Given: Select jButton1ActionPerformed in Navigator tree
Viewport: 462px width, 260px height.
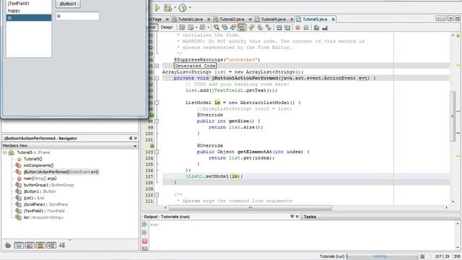Looking at the screenshot, I should click(x=61, y=172).
